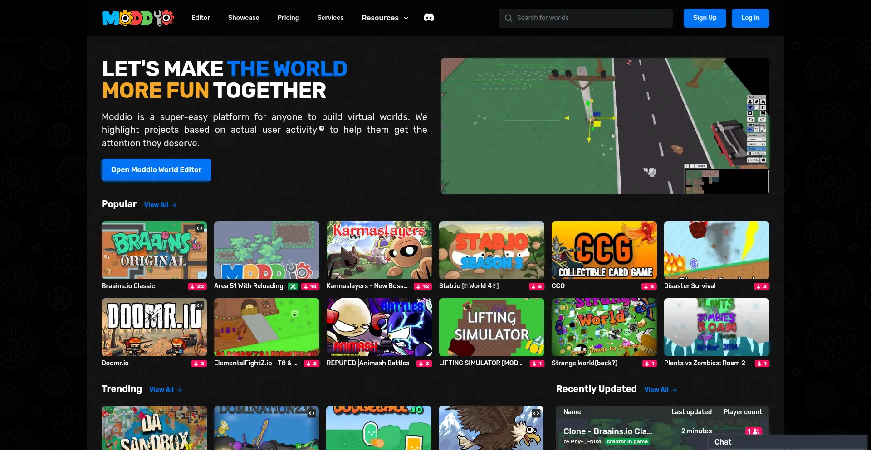Viewport: 871px width, 450px height.
Task: Click the Moddio logo in the top bar
Action: point(137,18)
